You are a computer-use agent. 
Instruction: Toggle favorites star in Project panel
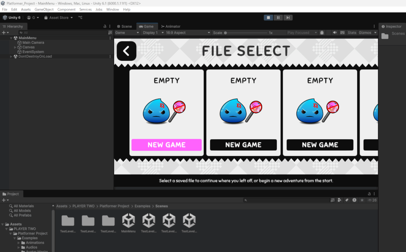[x=362, y=200]
